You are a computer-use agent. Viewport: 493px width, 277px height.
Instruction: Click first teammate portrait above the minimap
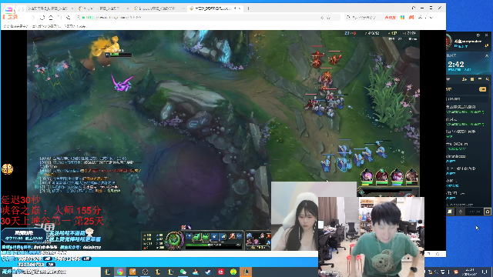pyautogui.click(x=367, y=175)
